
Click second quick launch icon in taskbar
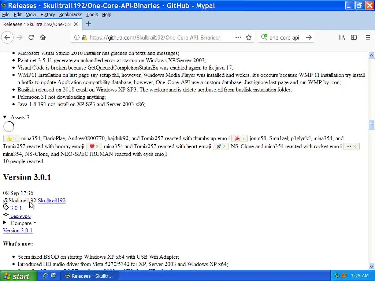[x=53, y=276]
